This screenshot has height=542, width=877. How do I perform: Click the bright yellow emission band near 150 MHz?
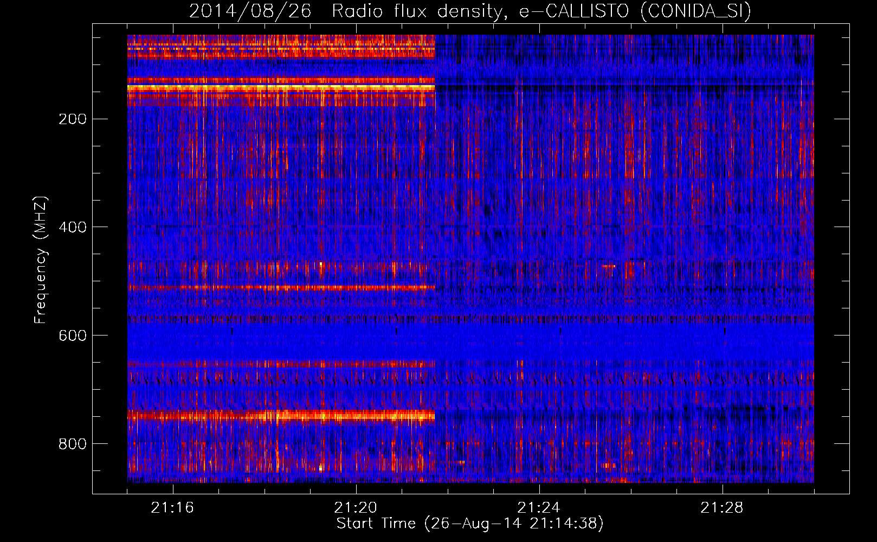click(281, 87)
